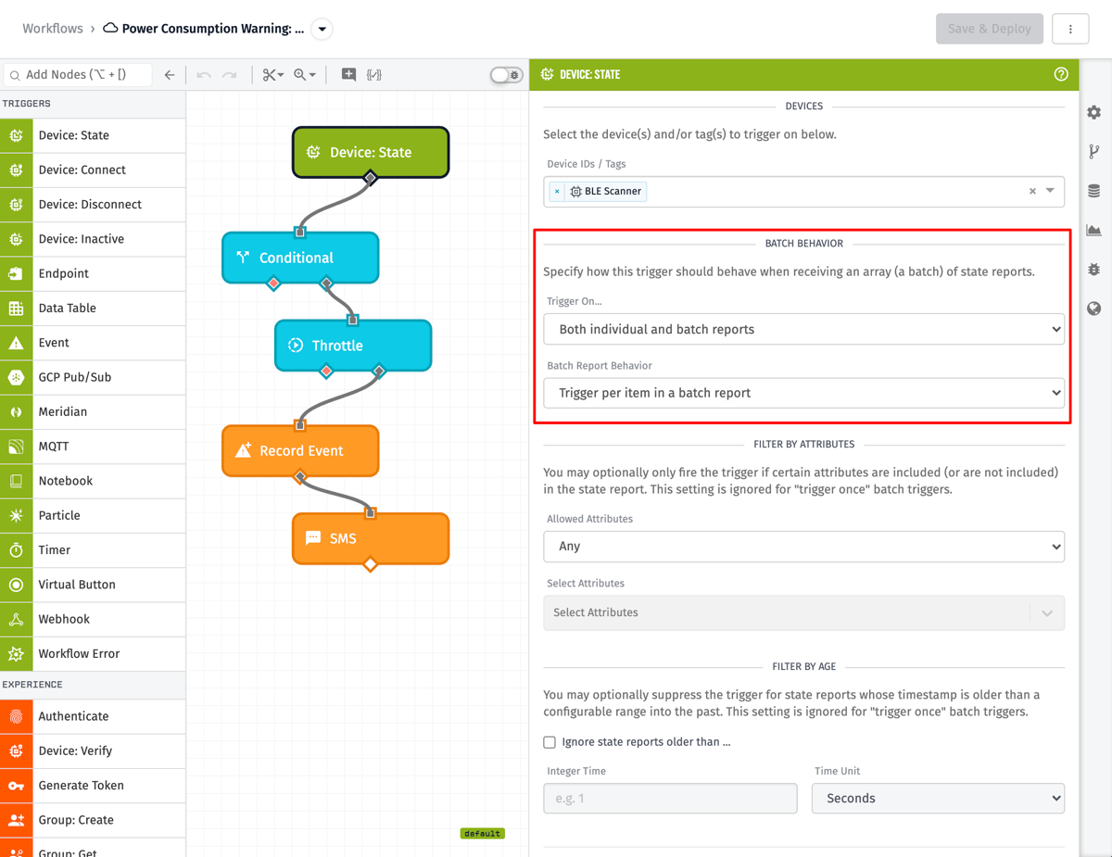Image resolution: width=1112 pixels, height=857 pixels.
Task: Open the Select Attributes dropdown
Action: pyautogui.click(x=803, y=612)
